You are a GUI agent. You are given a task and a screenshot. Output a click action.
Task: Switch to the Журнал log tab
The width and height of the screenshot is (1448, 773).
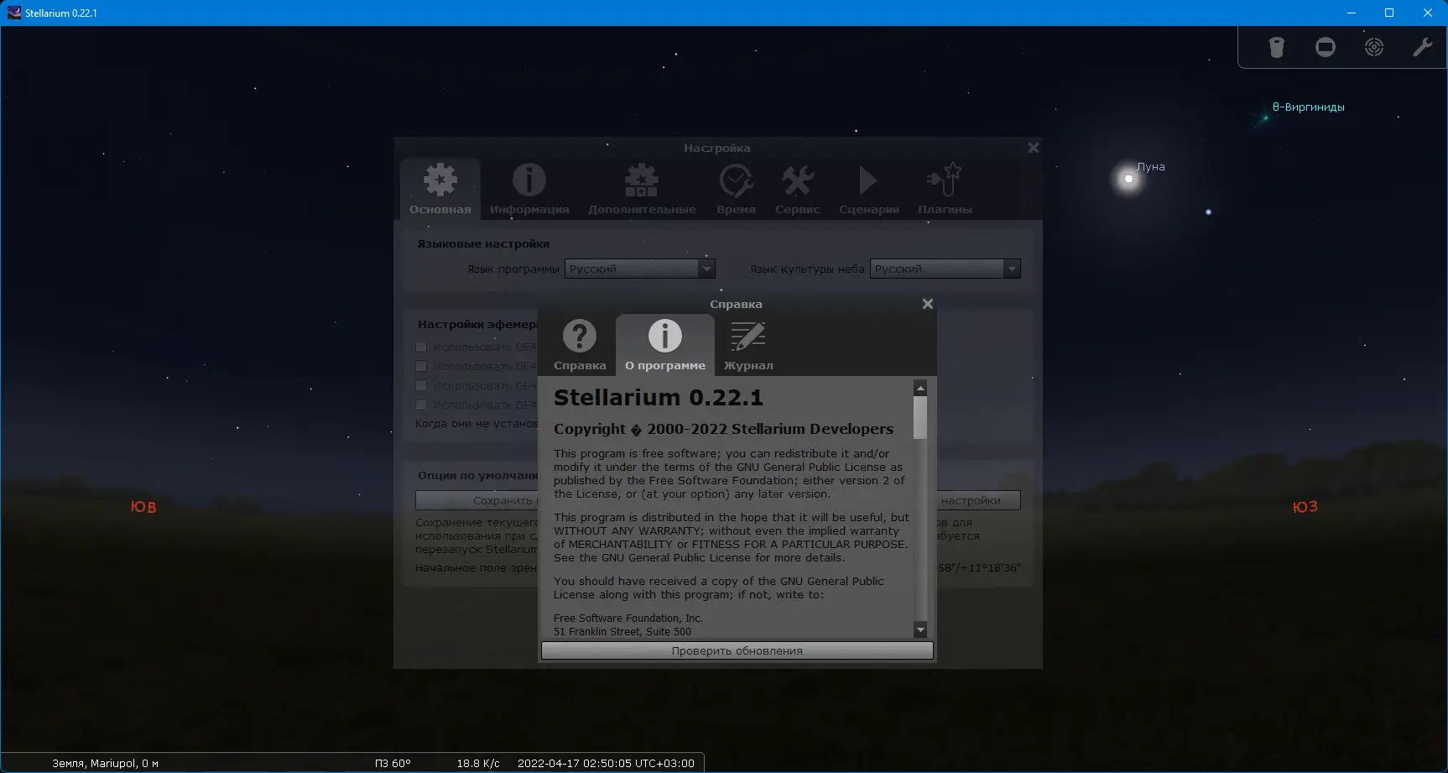(x=748, y=345)
